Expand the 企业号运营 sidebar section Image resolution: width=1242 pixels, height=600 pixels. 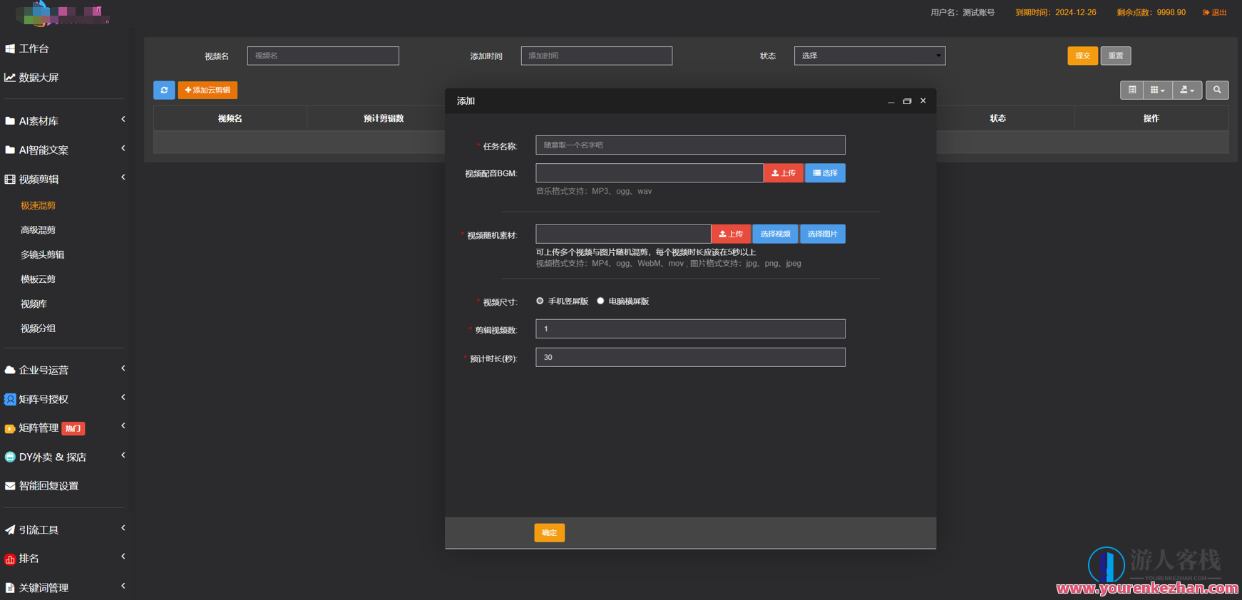pos(64,370)
